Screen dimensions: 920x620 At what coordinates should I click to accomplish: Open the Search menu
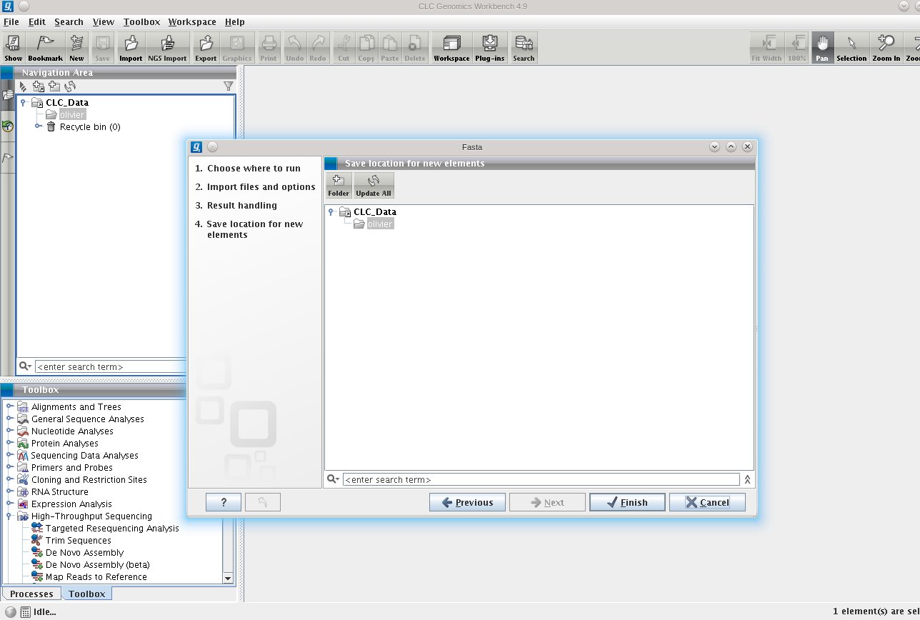(x=69, y=22)
